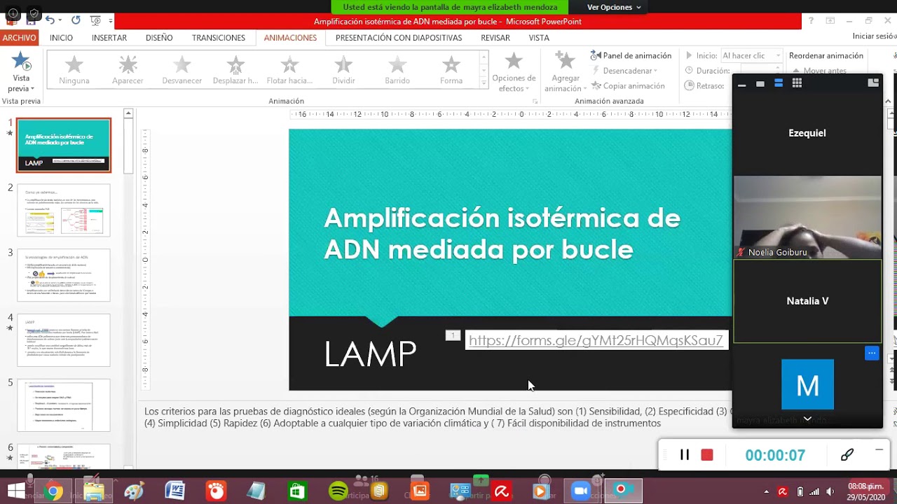The height and width of the screenshot is (504, 897).
Task: Click the speaker notes text area
Action: 437,417
